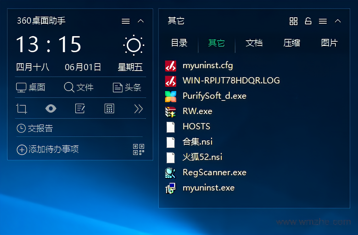The width and height of the screenshot is (358, 235).
Task: Expand more tools with double chevron
Action: pos(138,109)
